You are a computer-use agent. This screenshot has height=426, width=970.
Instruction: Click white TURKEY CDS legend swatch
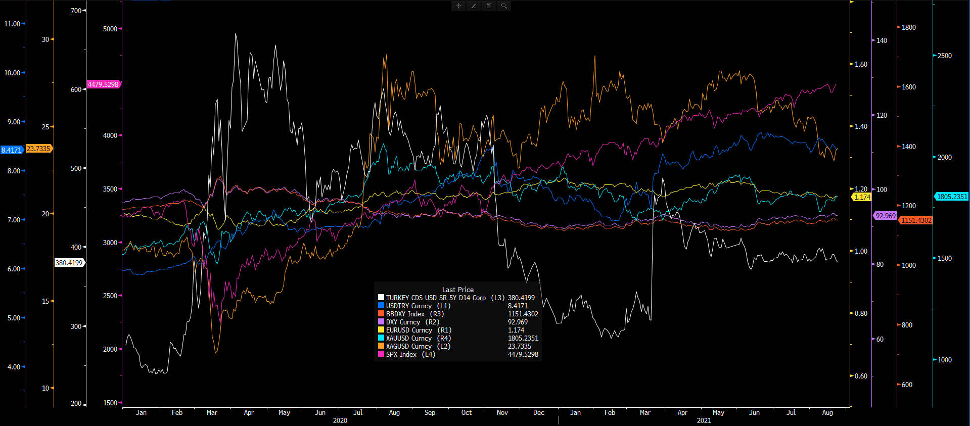point(381,298)
